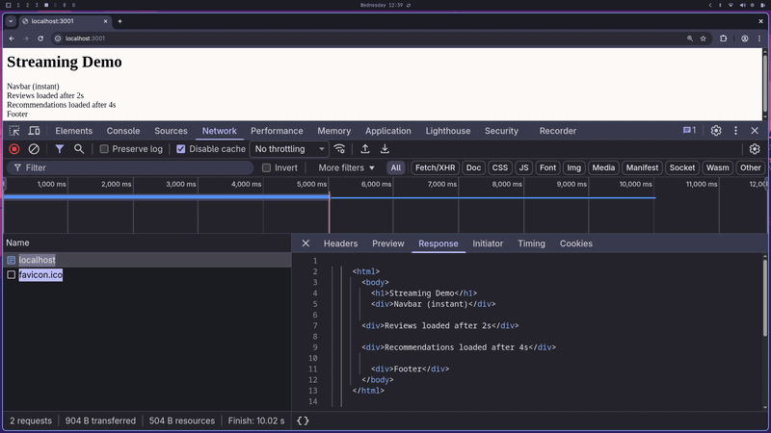Pretty print the response with braces icon
Screen dimensions: 771x433
point(303,420)
